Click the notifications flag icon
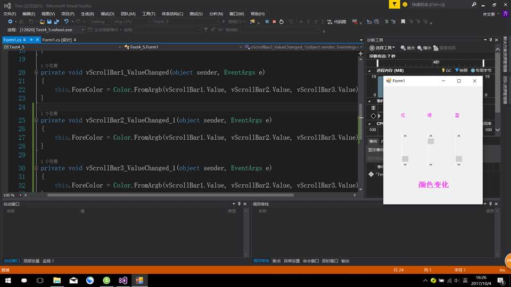Image resolution: width=511 pixels, height=287 pixels. 394,4
